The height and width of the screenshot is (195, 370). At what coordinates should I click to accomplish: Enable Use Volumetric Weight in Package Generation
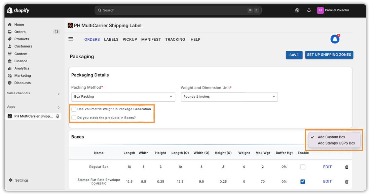click(x=74, y=109)
